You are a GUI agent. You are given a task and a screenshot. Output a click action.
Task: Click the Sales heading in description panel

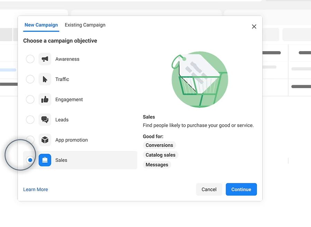tap(149, 117)
